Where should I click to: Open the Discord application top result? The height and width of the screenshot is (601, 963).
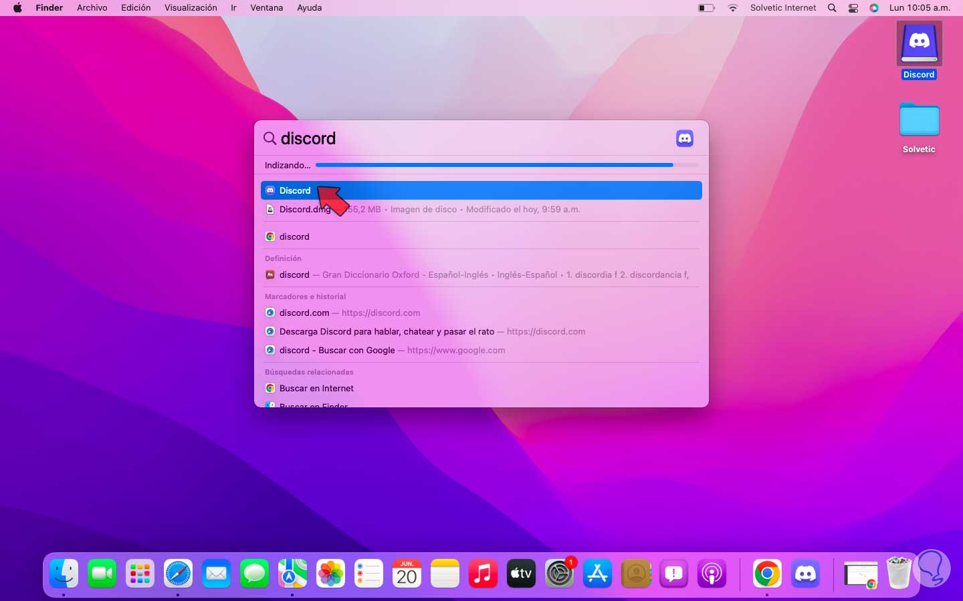[x=481, y=190]
